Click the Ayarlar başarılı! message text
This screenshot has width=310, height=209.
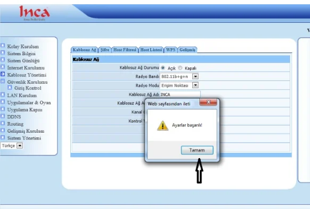pos(187,125)
